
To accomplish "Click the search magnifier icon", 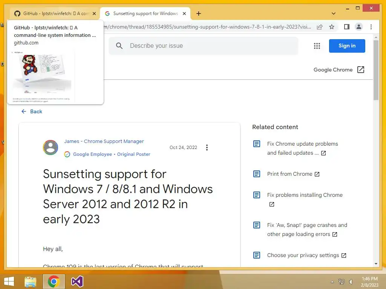I will pyautogui.click(x=119, y=46).
